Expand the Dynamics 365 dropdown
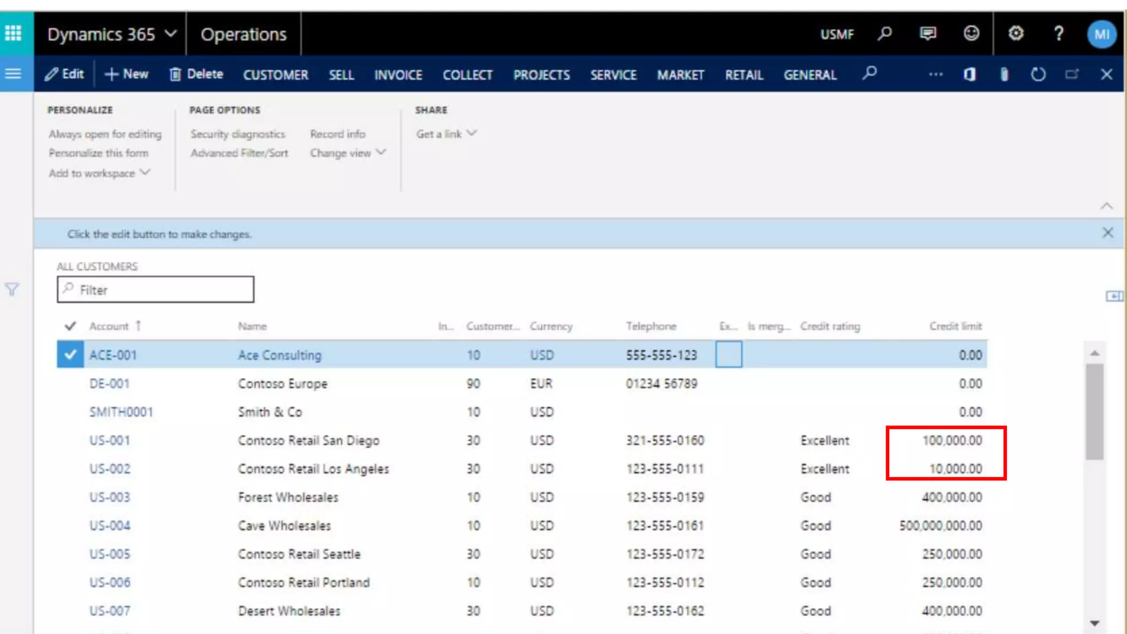The image size is (1127, 634). click(x=171, y=34)
